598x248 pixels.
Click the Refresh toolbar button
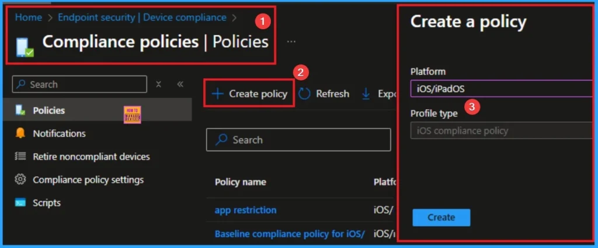click(x=324, y=94)
